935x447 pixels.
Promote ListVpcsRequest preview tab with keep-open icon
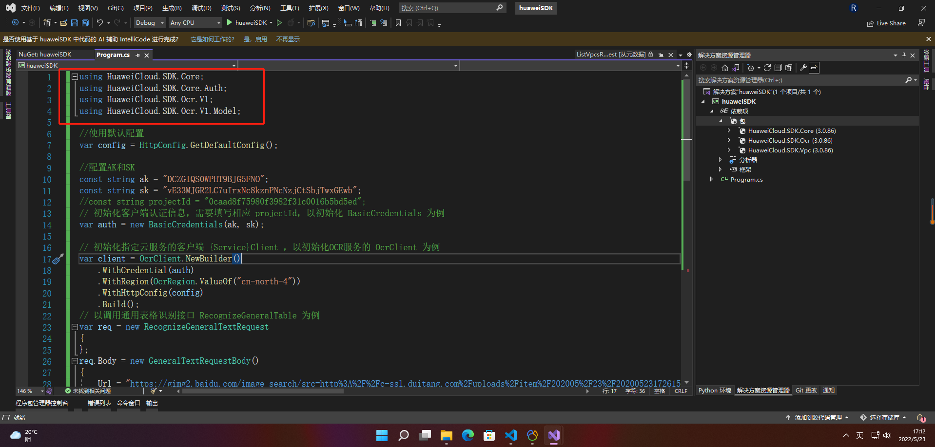661,55
